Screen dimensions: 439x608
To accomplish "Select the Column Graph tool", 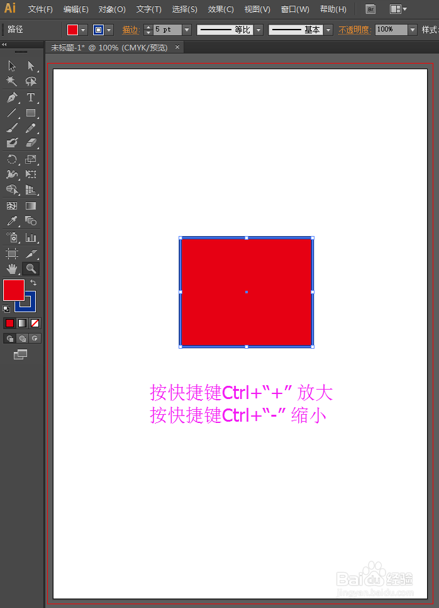I will pos(31,237).
